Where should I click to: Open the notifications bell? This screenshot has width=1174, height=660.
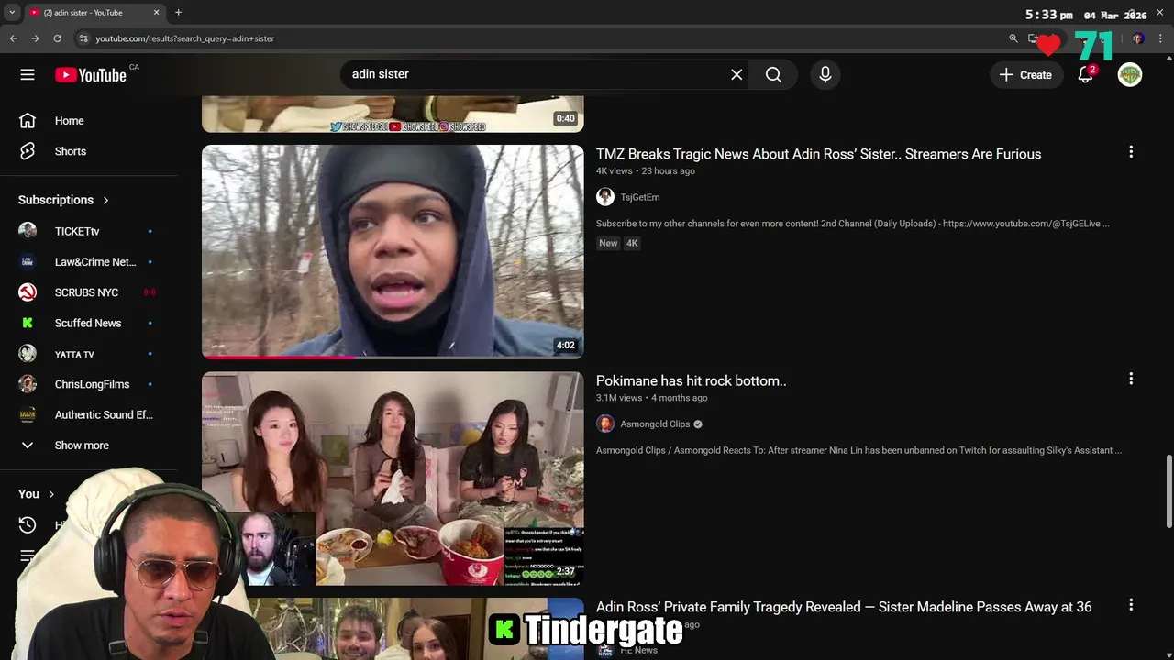coord(1086,74)
